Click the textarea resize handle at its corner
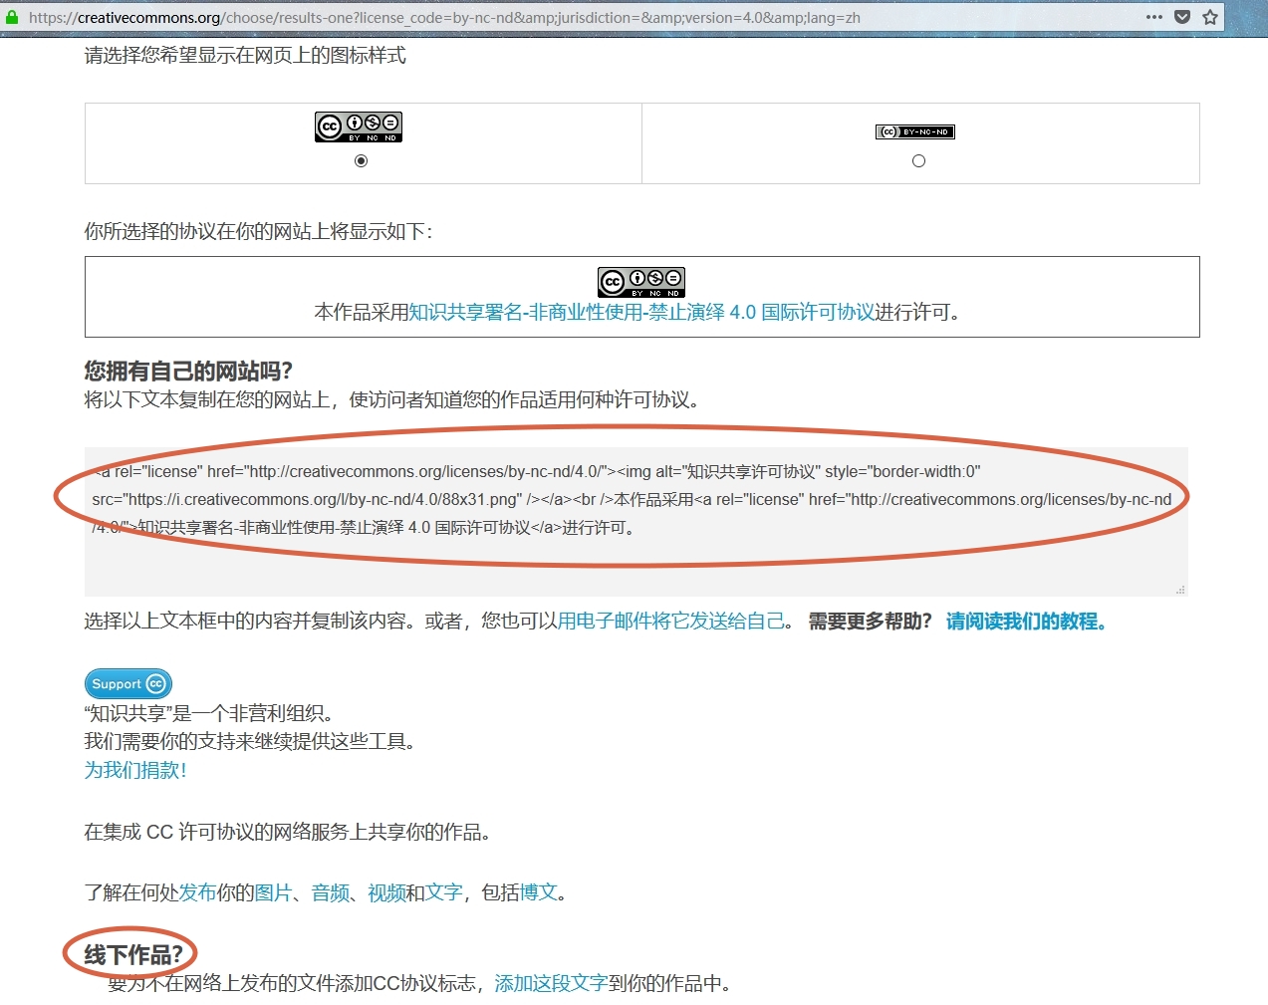Screen dimensions: 1268x1005 pyautogui.click(x=1180, y=590)
